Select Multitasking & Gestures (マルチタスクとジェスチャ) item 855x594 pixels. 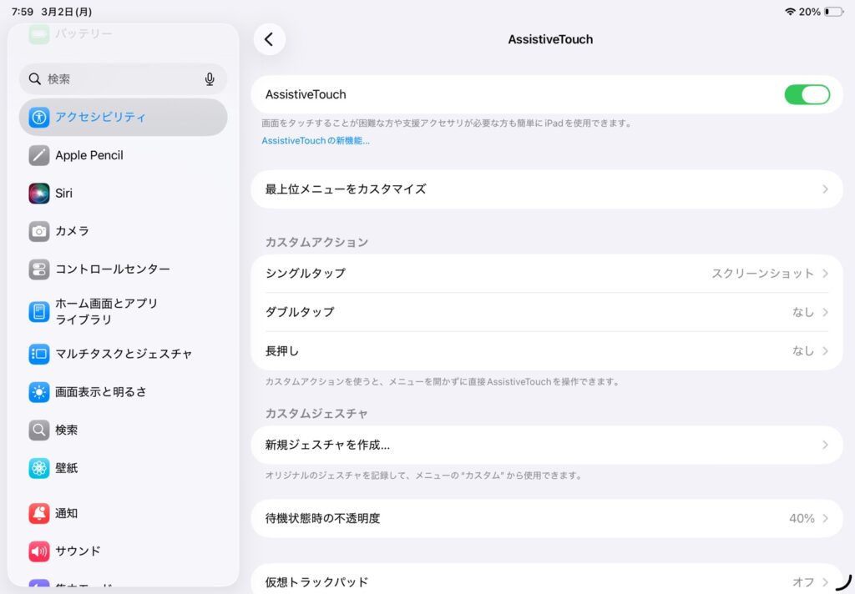[x=123, y=354]
